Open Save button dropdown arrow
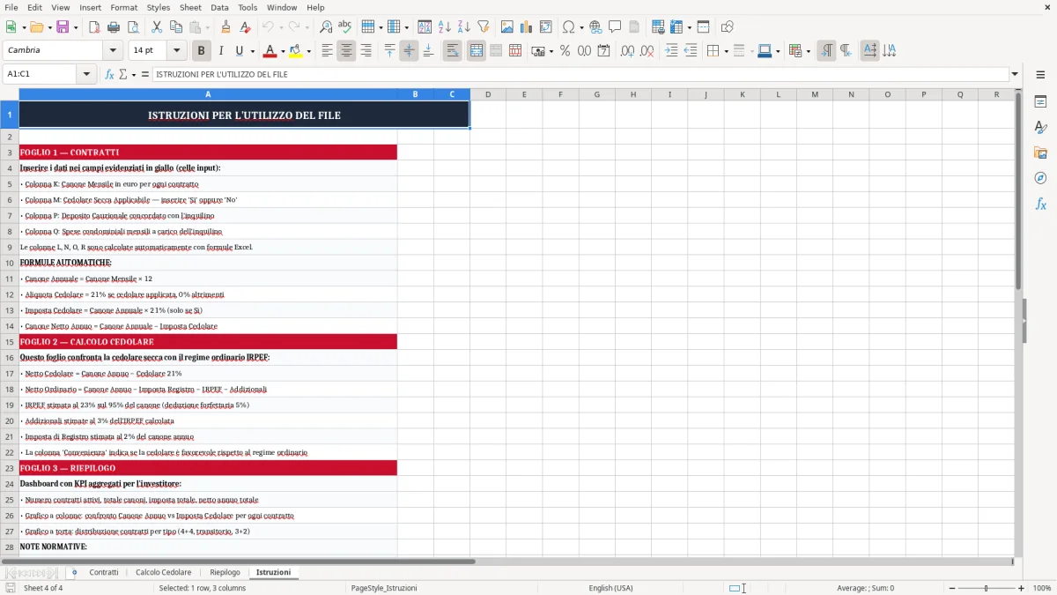This screenshot has height=595, width=1057. coord(75,27)
